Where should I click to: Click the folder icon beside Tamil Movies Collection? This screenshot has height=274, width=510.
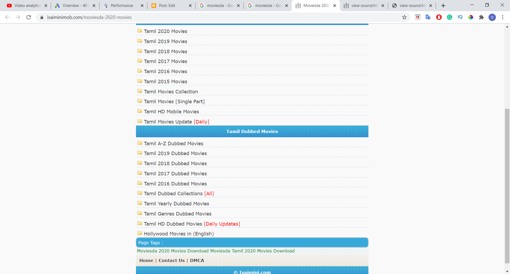click(x=140, y=91)
